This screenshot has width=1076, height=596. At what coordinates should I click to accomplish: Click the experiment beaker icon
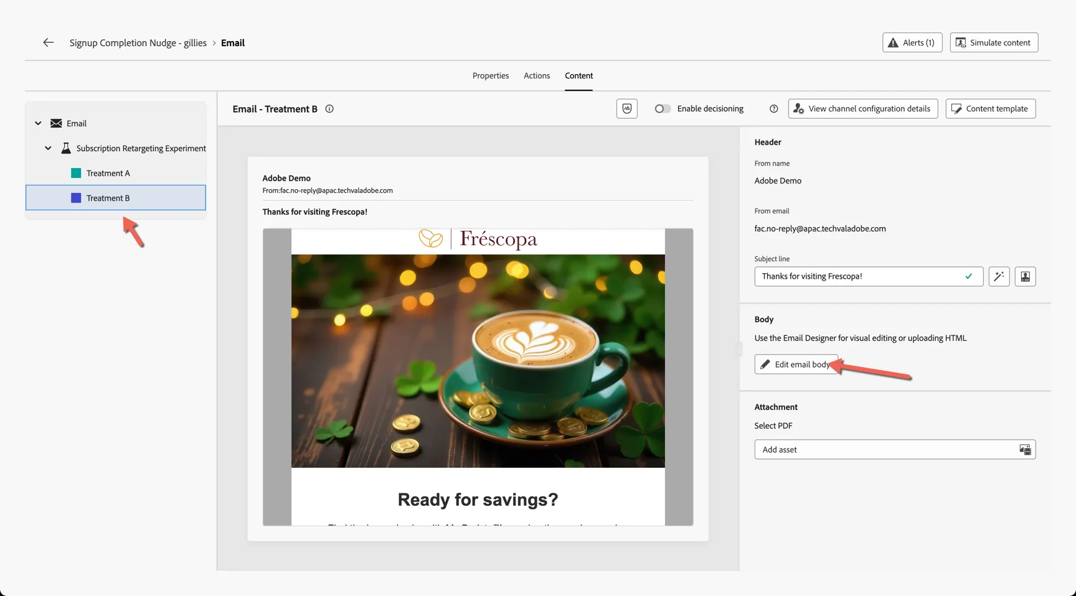(66, 148)
